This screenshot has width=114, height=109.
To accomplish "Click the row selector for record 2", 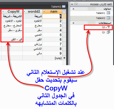I will click(64, 21).
